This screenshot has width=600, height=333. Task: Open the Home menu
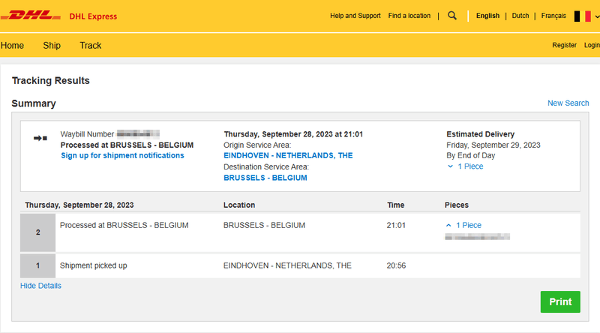(x=12, y=46)
